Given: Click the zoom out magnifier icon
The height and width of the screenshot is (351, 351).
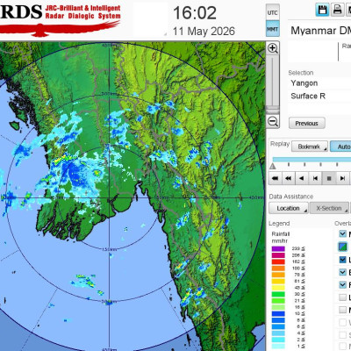Looking at the screenshot, I should coord(273,121).
